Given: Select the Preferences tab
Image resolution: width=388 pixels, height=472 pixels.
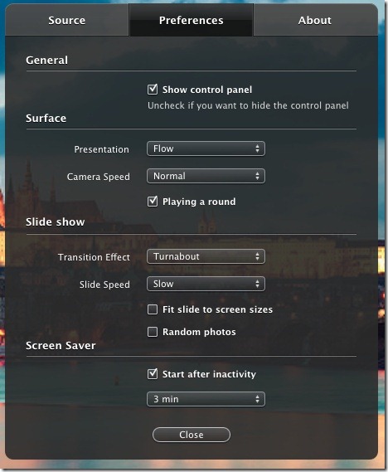Looking at the screenshot, I should (x=191, y=20).
